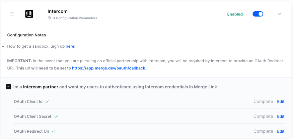The image size is (293, 139).
Task: Open the app.merge.dev oauth callback link
Action: [x=109, y=68]
